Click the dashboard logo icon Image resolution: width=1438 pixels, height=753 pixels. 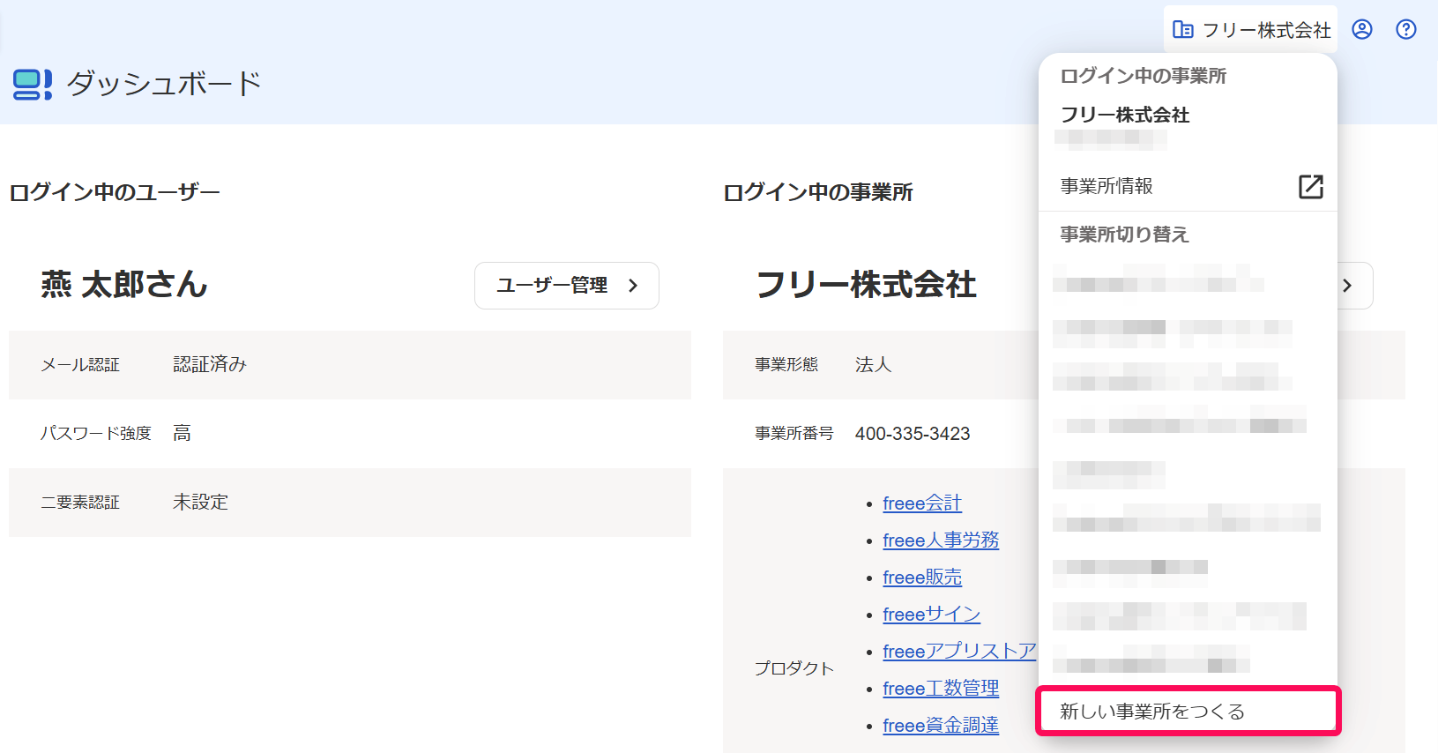pos(33,84)
